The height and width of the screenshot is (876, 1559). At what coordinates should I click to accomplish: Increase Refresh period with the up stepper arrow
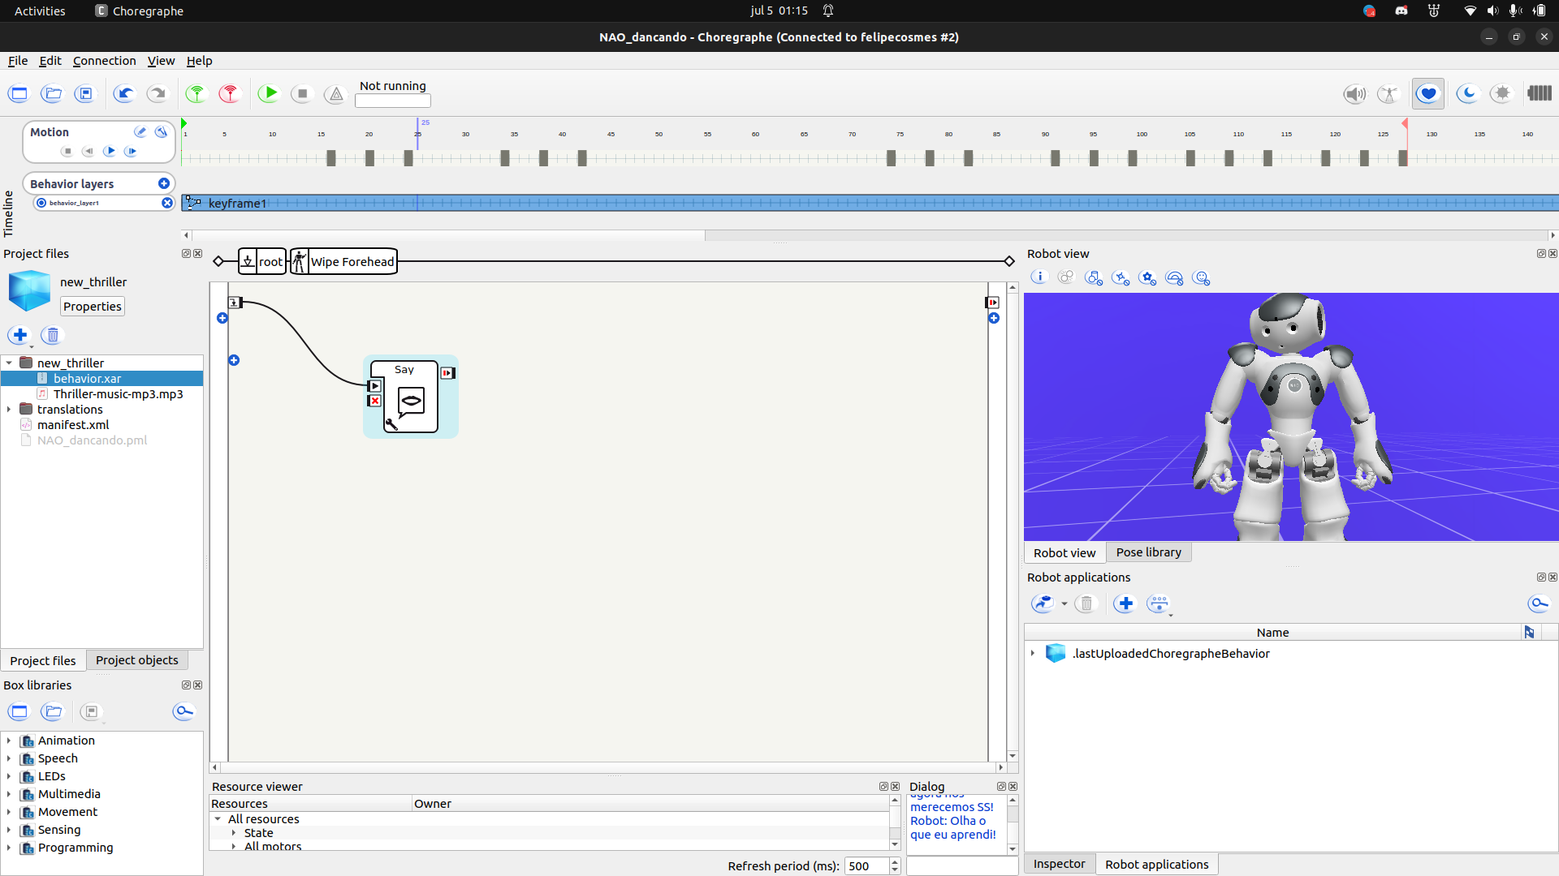[893, 861]
